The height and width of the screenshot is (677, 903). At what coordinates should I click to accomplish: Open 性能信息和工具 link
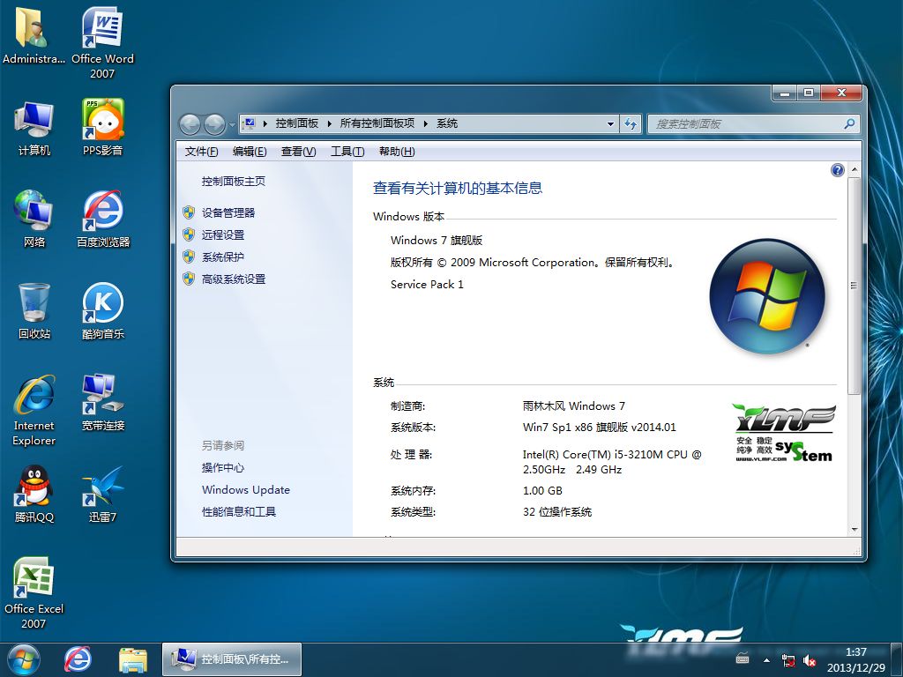coord(239,512)
